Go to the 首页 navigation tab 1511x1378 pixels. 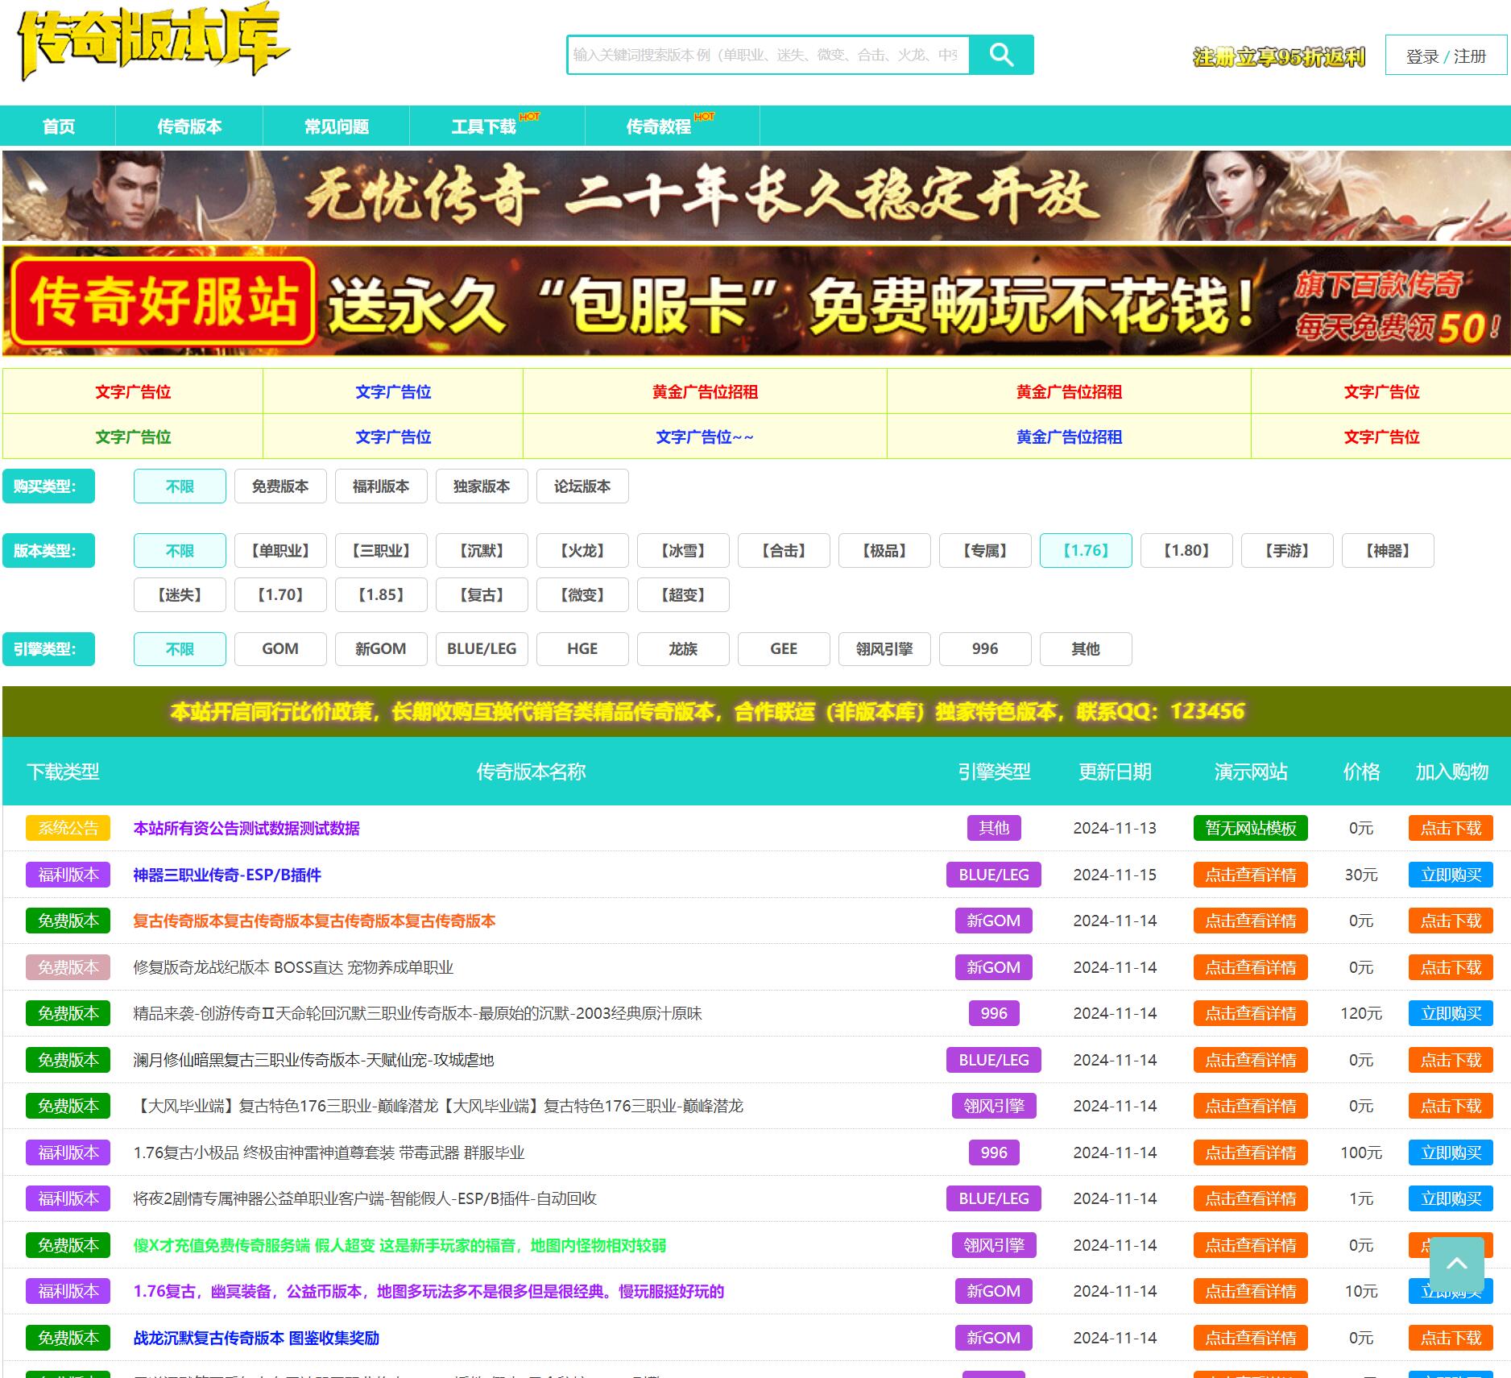click(59, 126)
